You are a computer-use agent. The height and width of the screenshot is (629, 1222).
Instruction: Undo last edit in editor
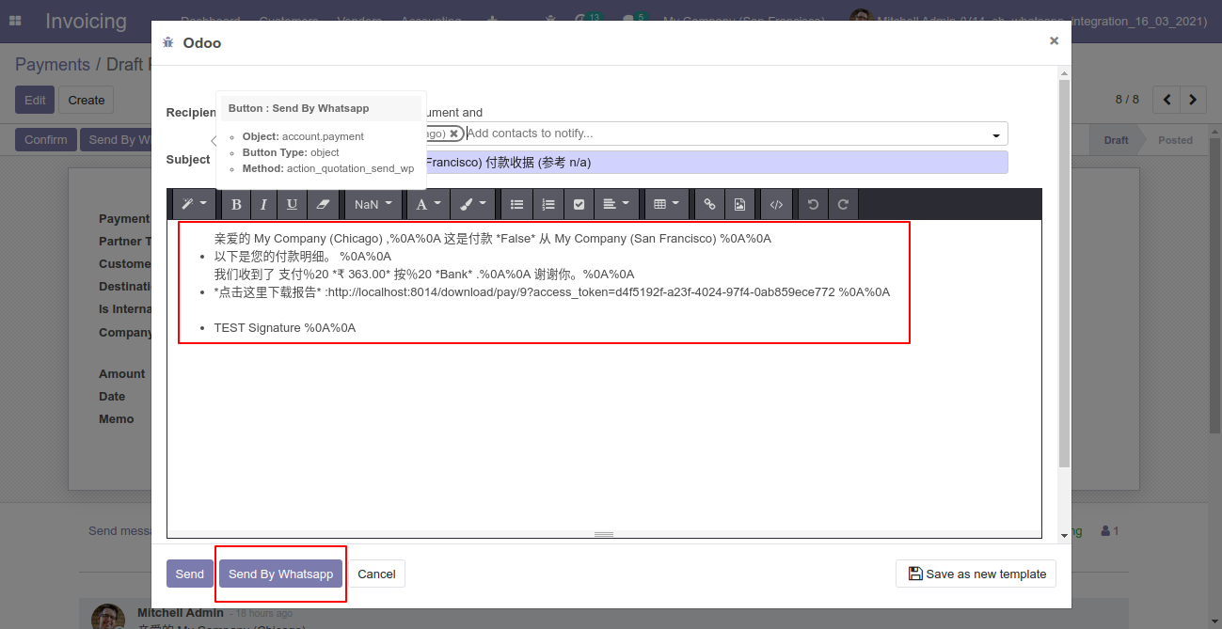click(x=813, y=204)
